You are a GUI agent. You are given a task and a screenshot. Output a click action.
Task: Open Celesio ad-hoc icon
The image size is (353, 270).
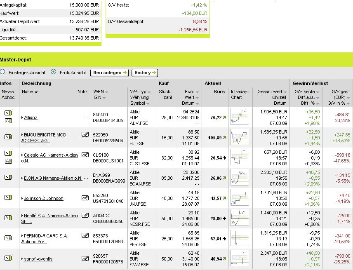tap(8, 161)
